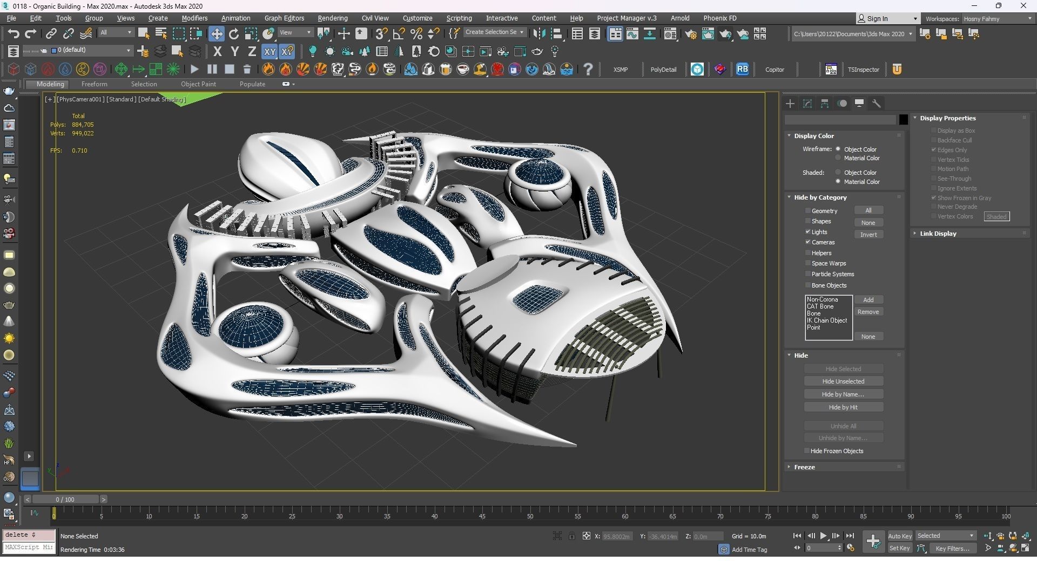1037x561 pixels.
Task: Open the Utilities wrench tab
Action: pos(877,104)
